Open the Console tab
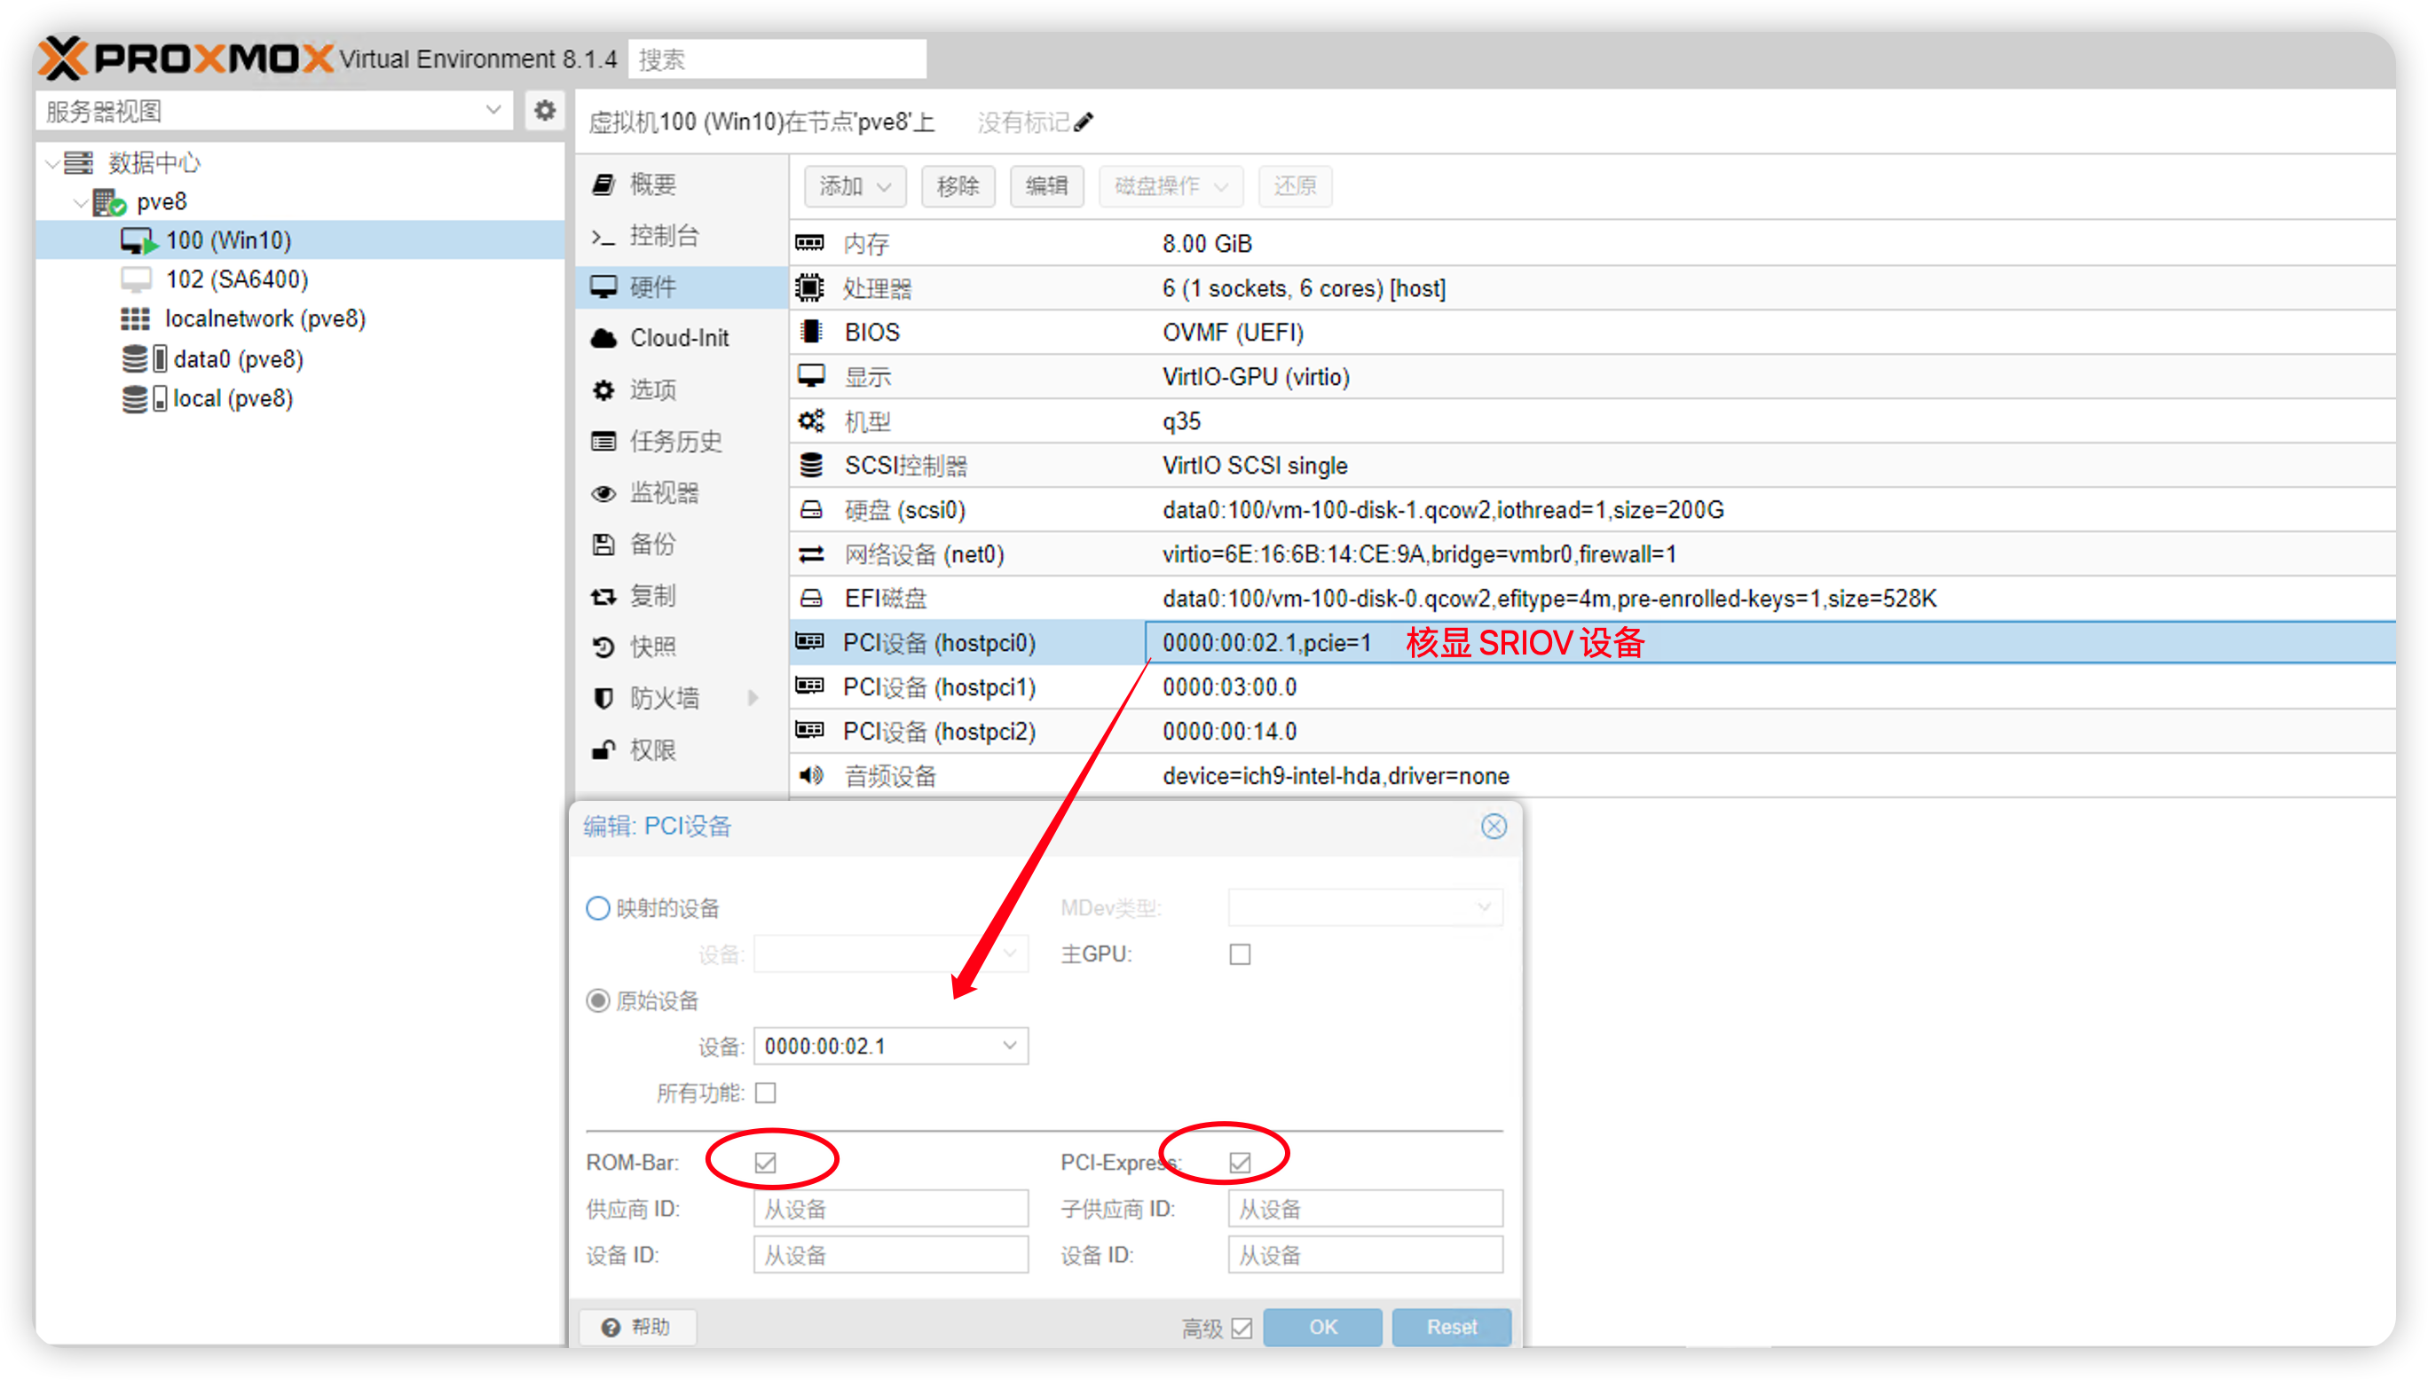Image resolution: width=2428 pixels, height=1380 pixels. (x=682, y=235)
